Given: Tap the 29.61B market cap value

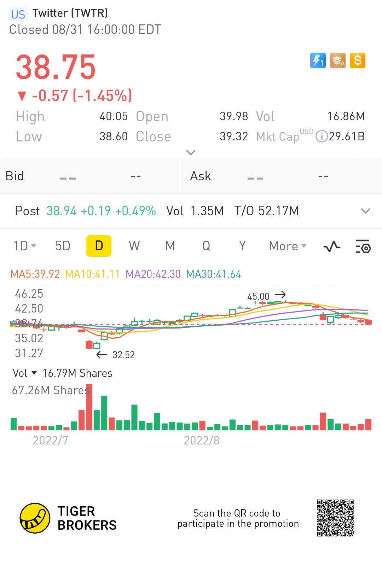Looking at the screenshot, I should click(347, 136).
